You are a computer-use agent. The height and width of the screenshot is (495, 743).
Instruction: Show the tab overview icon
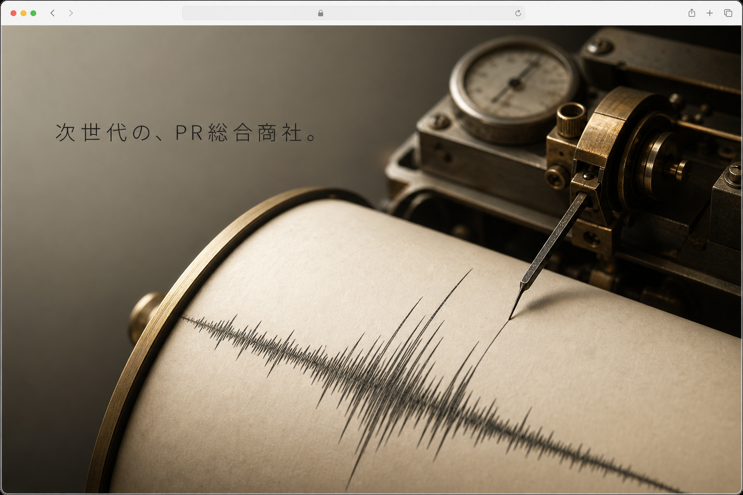click(x=728, y=13)
